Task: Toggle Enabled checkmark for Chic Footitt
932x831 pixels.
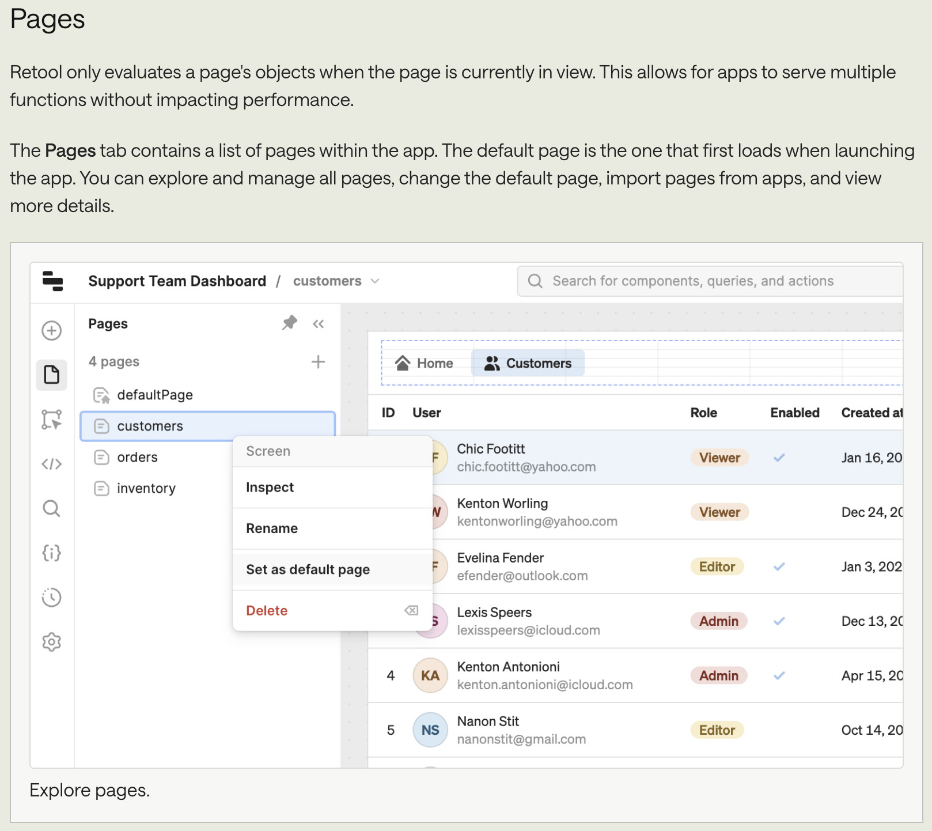Action: 779,458
